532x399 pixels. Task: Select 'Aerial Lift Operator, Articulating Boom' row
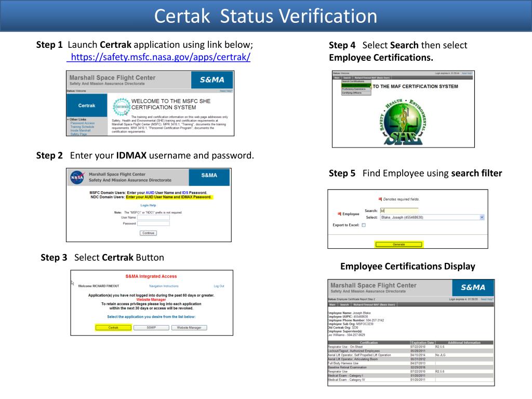pos(410,359)
